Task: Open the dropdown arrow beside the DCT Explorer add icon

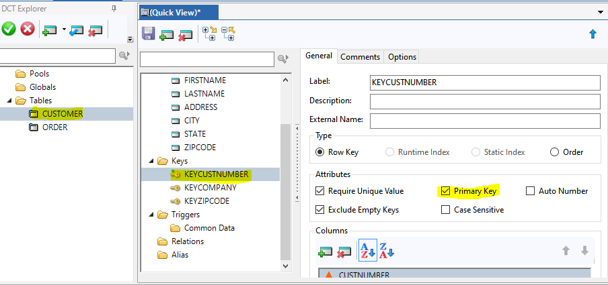Action: click(64, 29)
